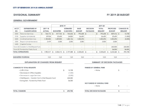The image size is (143, 111).
Task: Click the City of Benbrook 2019-20 Annual Budget header
Action: pos(33,8)
